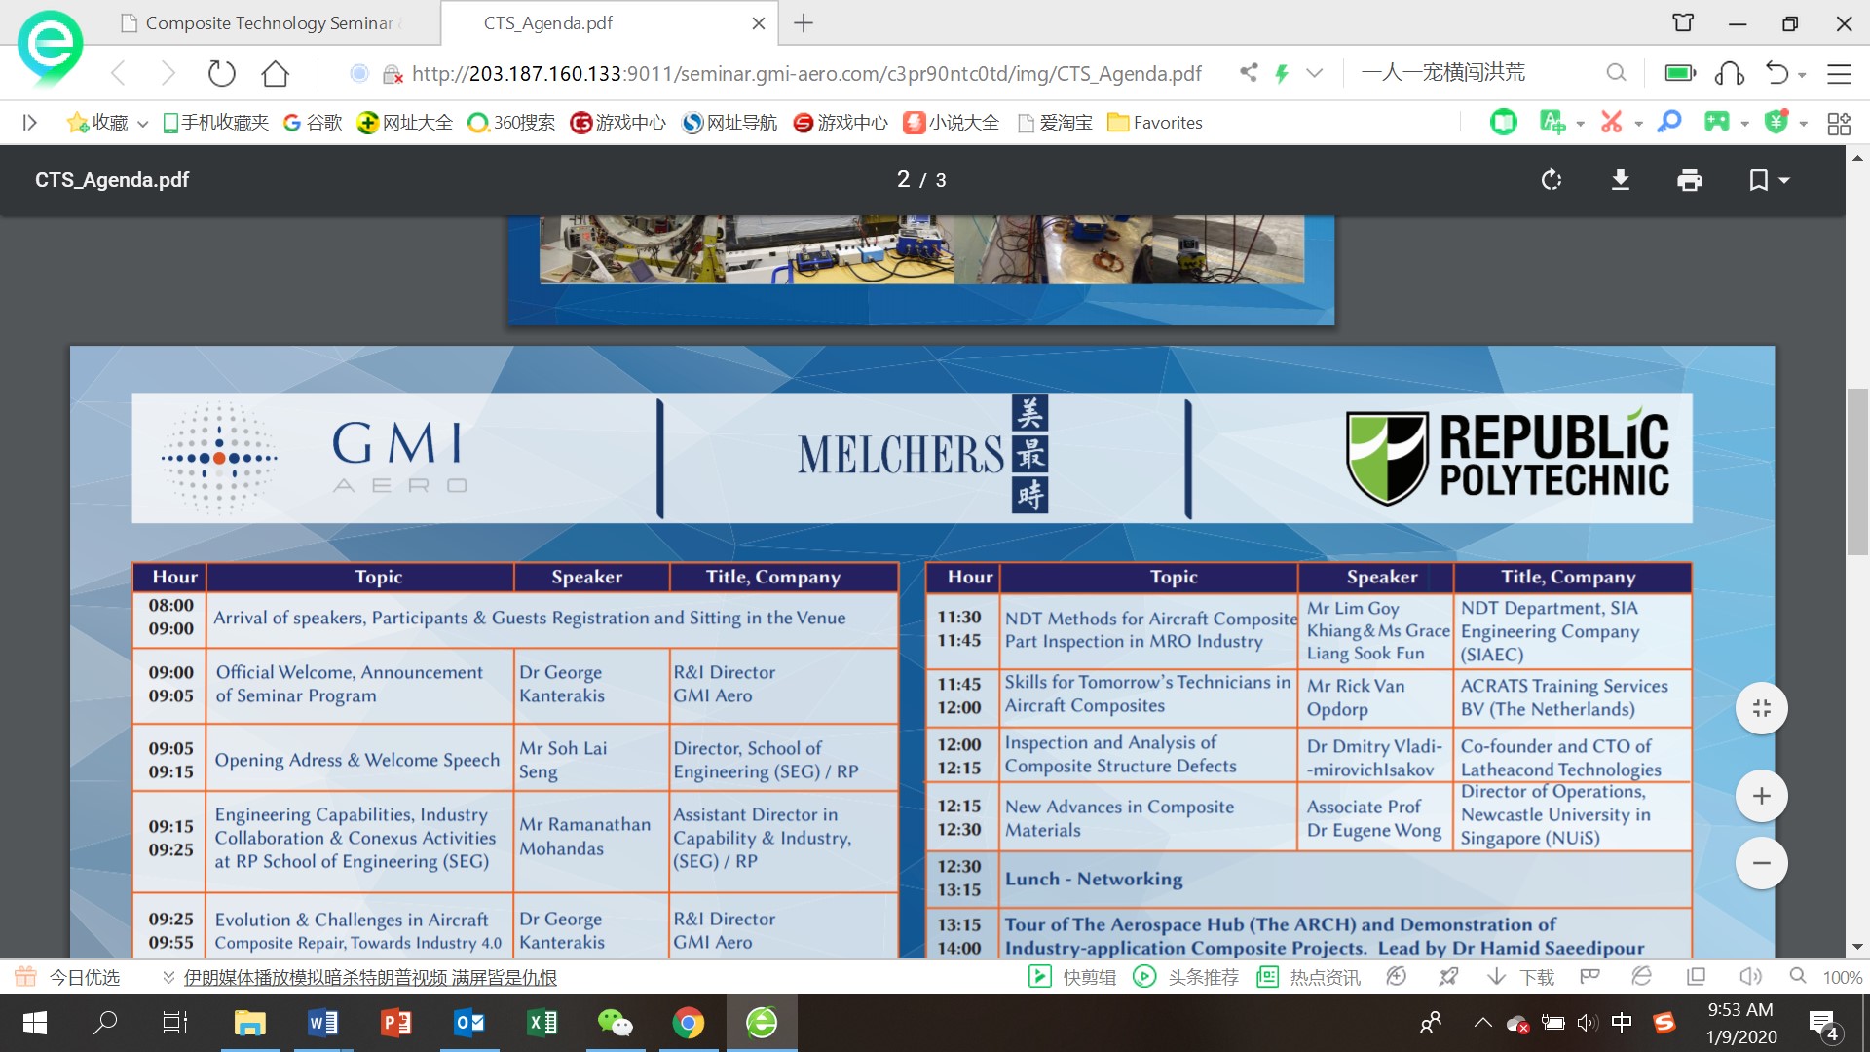Open the 网址大全 bookmark
Viewport: 1870px width, 1052px height.
(405, 123)
